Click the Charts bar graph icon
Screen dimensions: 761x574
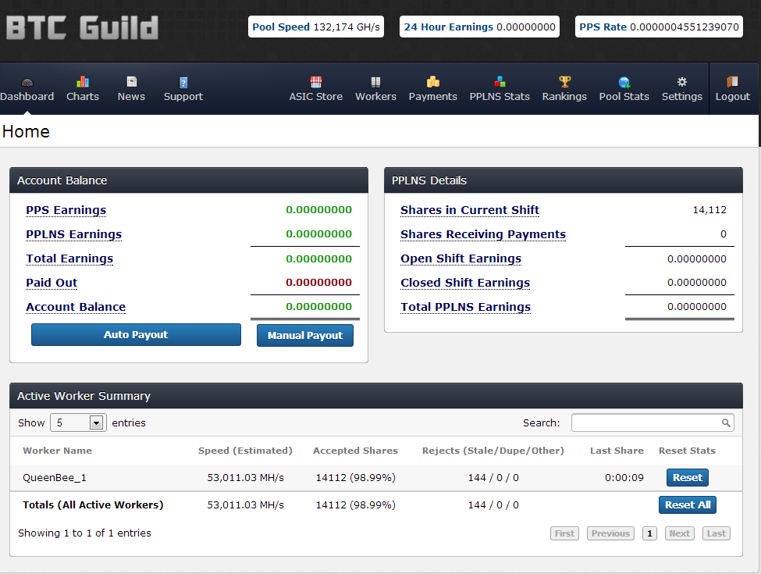coord(83,81)
